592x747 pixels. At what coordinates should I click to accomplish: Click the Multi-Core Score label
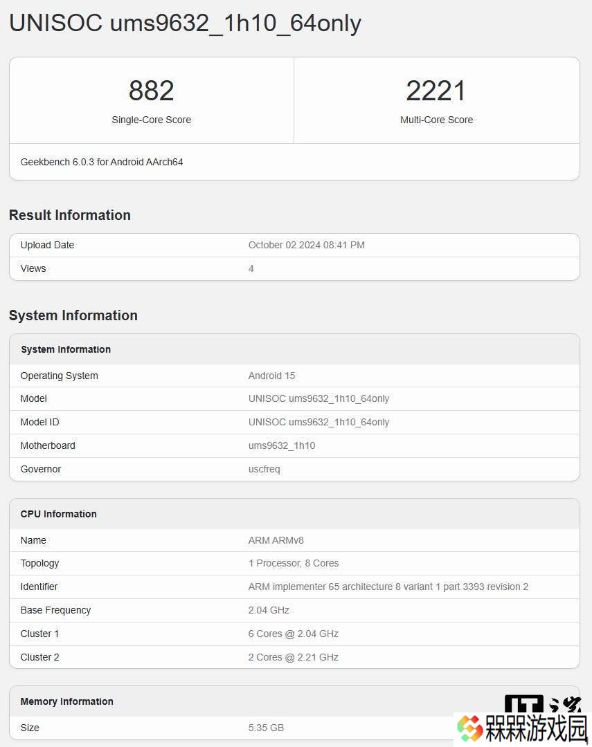[x=436, y=120]
